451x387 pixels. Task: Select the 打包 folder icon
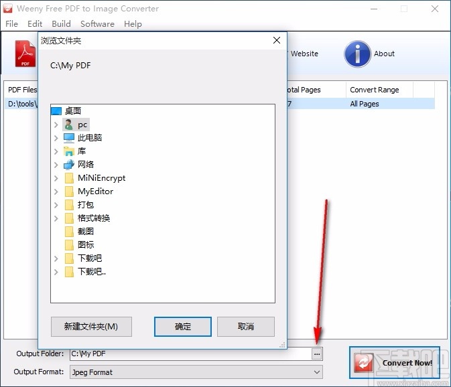[x=69, y=205]
